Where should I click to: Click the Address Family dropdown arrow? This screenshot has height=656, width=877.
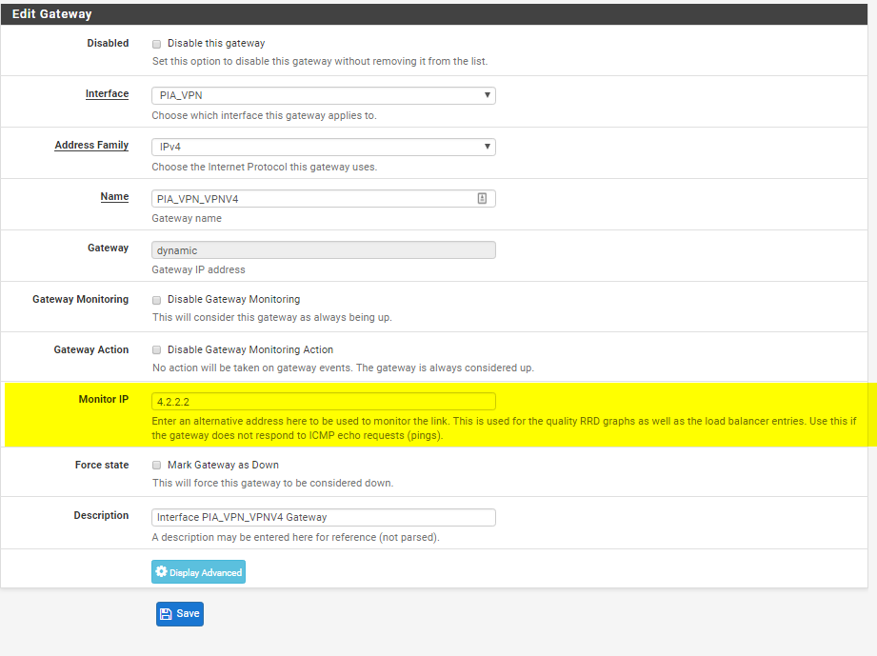[x=488, y=147]
